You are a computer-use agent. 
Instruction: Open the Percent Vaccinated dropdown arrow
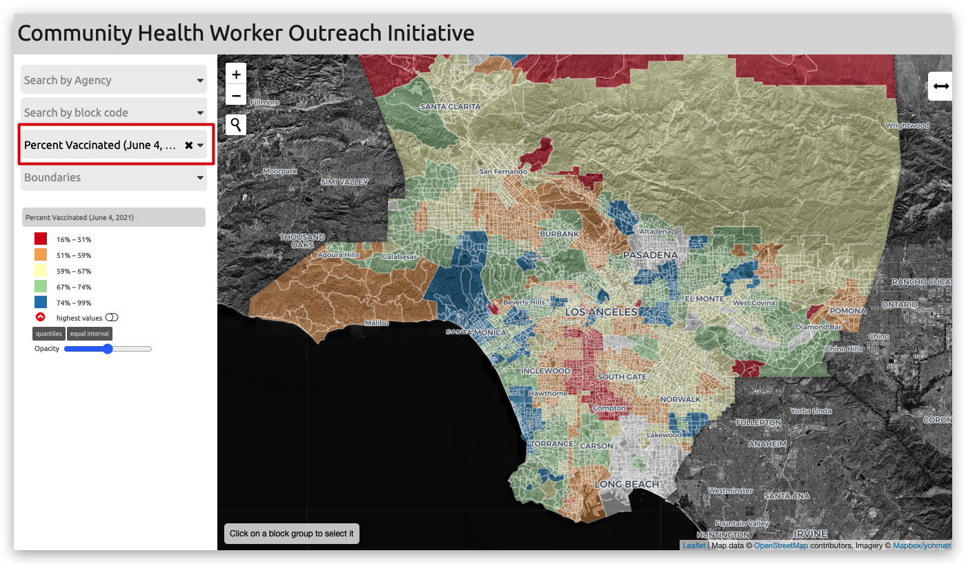200,145
